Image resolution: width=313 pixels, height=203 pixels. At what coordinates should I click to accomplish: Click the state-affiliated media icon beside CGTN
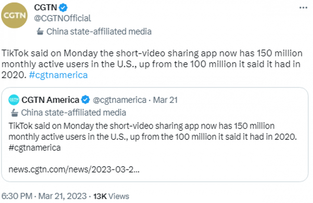(x=41, y=31)
